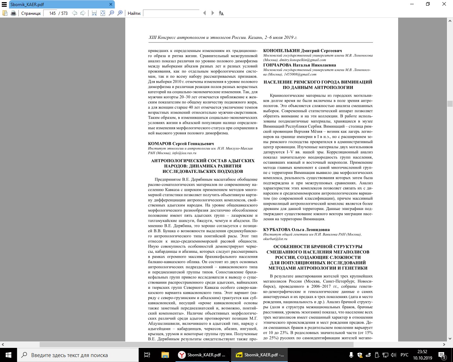Click the XIII Конгресс page header line
453x362 pixels.
223,37
